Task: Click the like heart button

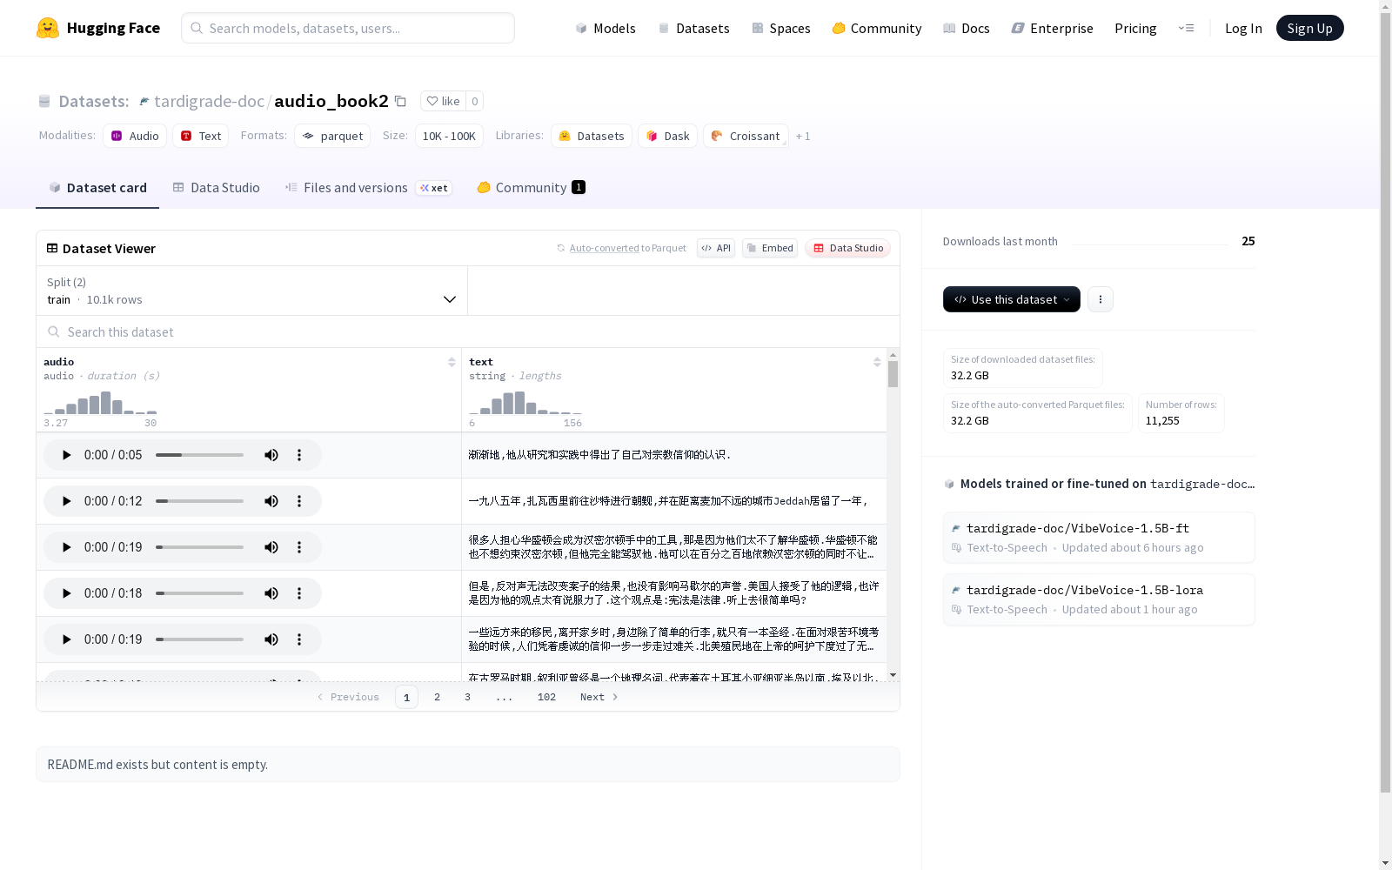Action: 443,101
